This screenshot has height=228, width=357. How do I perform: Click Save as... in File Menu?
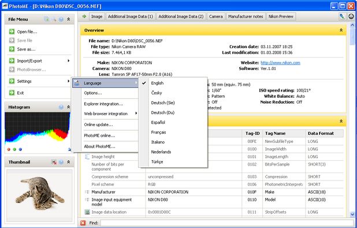tap(26, 49)
